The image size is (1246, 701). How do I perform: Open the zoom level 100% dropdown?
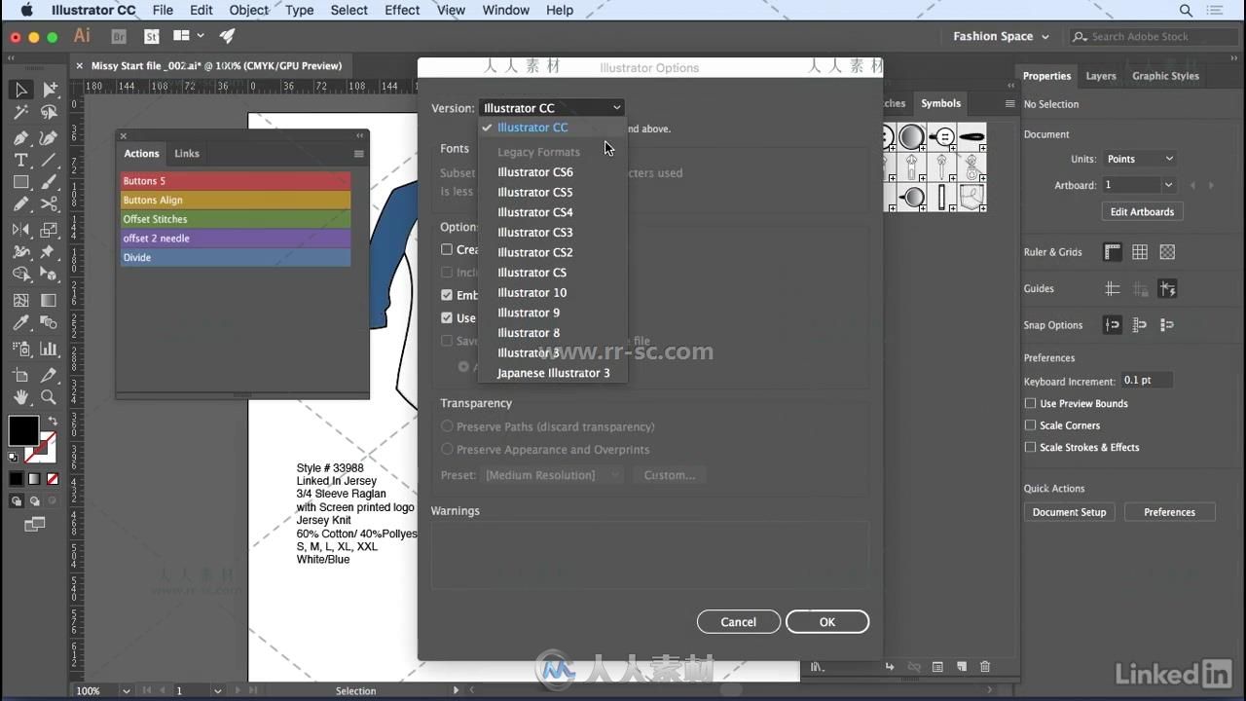[x=126, y=690]
